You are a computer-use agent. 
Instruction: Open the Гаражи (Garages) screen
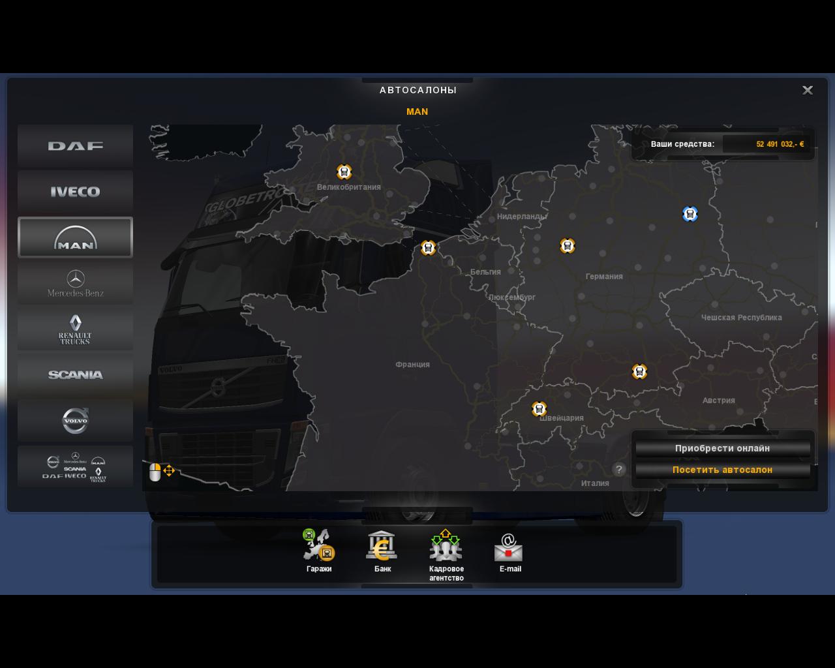point(319,547)
